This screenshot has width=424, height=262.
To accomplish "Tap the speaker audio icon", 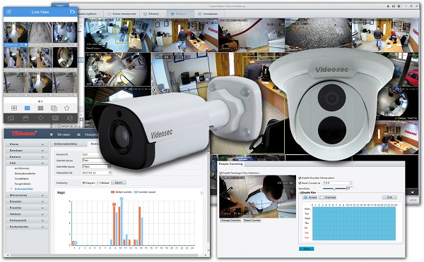I will pyautogui.click(x=70, y=118).
